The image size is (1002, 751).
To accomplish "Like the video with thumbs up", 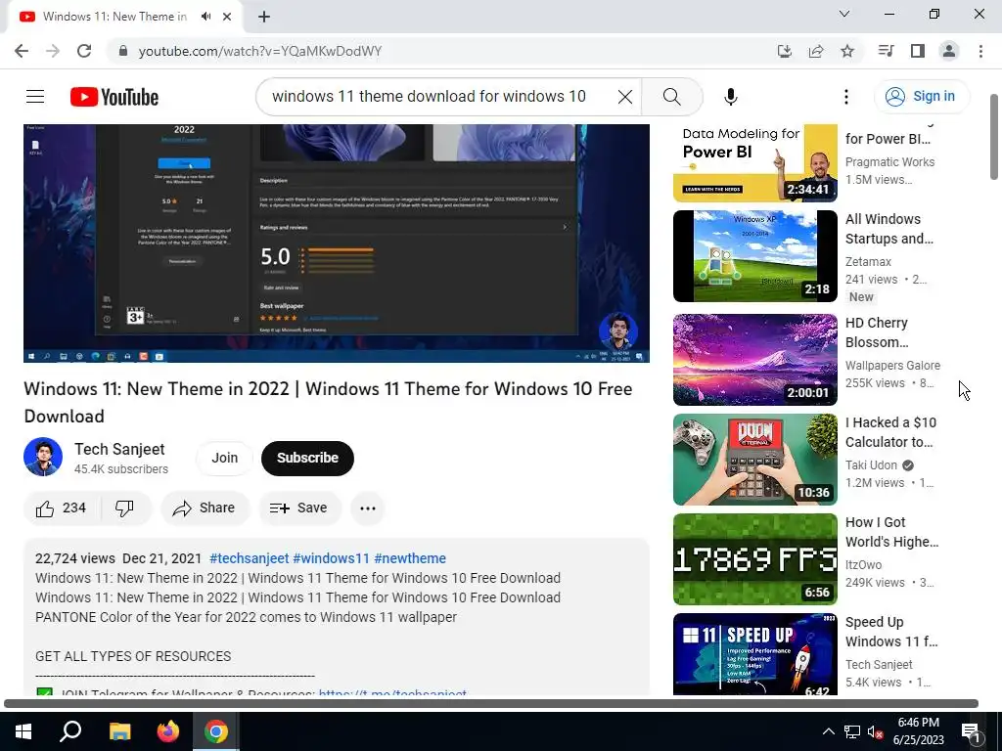I will [x=62, y=508].
